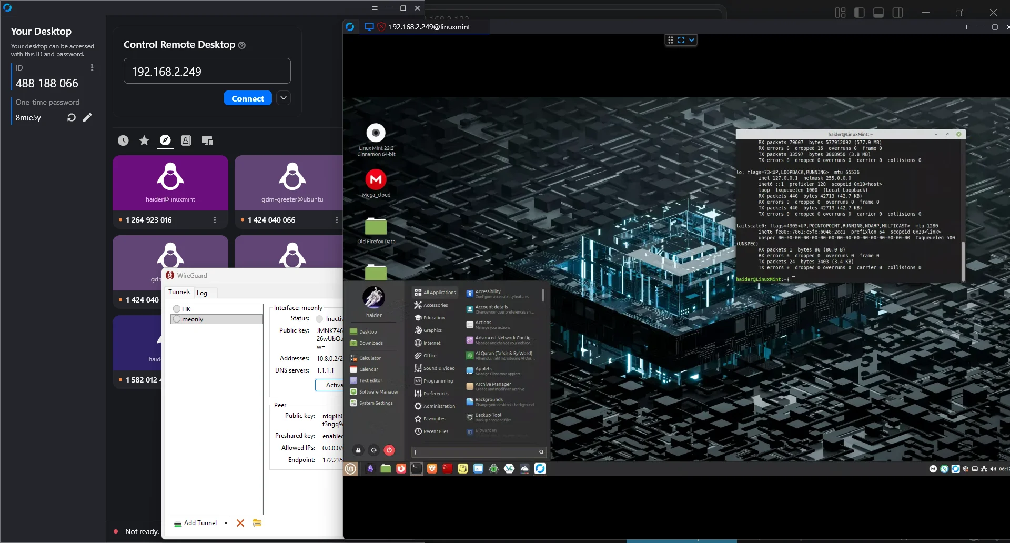Click the export tunnels folder icon in WireGuard
Viewport: 1010px width, 543px height.
pos(257,523)
